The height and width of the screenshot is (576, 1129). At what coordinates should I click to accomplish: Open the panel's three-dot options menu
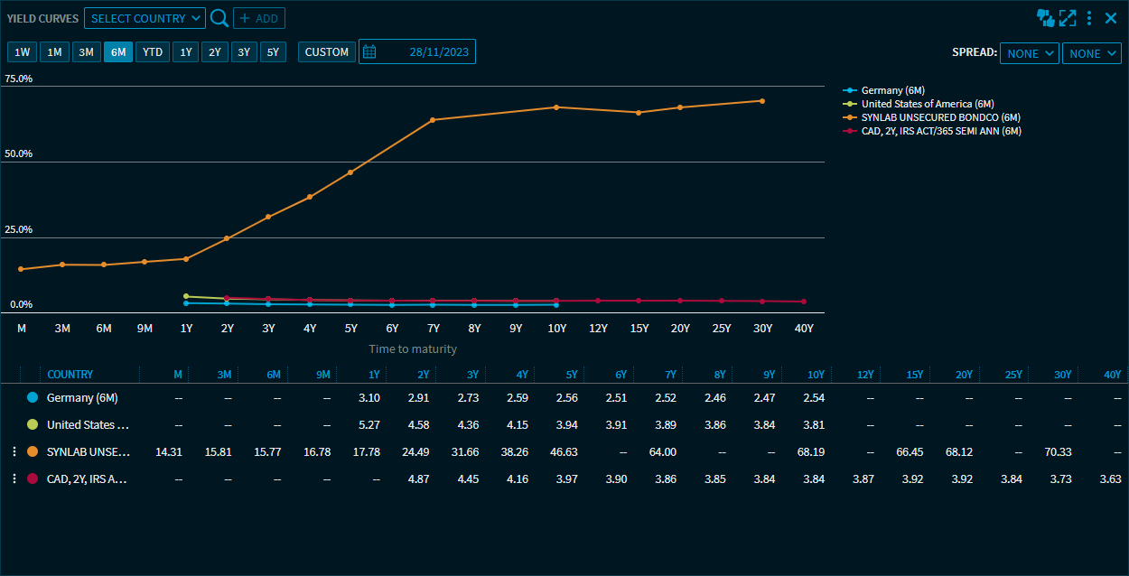[x=1089, y=17]
